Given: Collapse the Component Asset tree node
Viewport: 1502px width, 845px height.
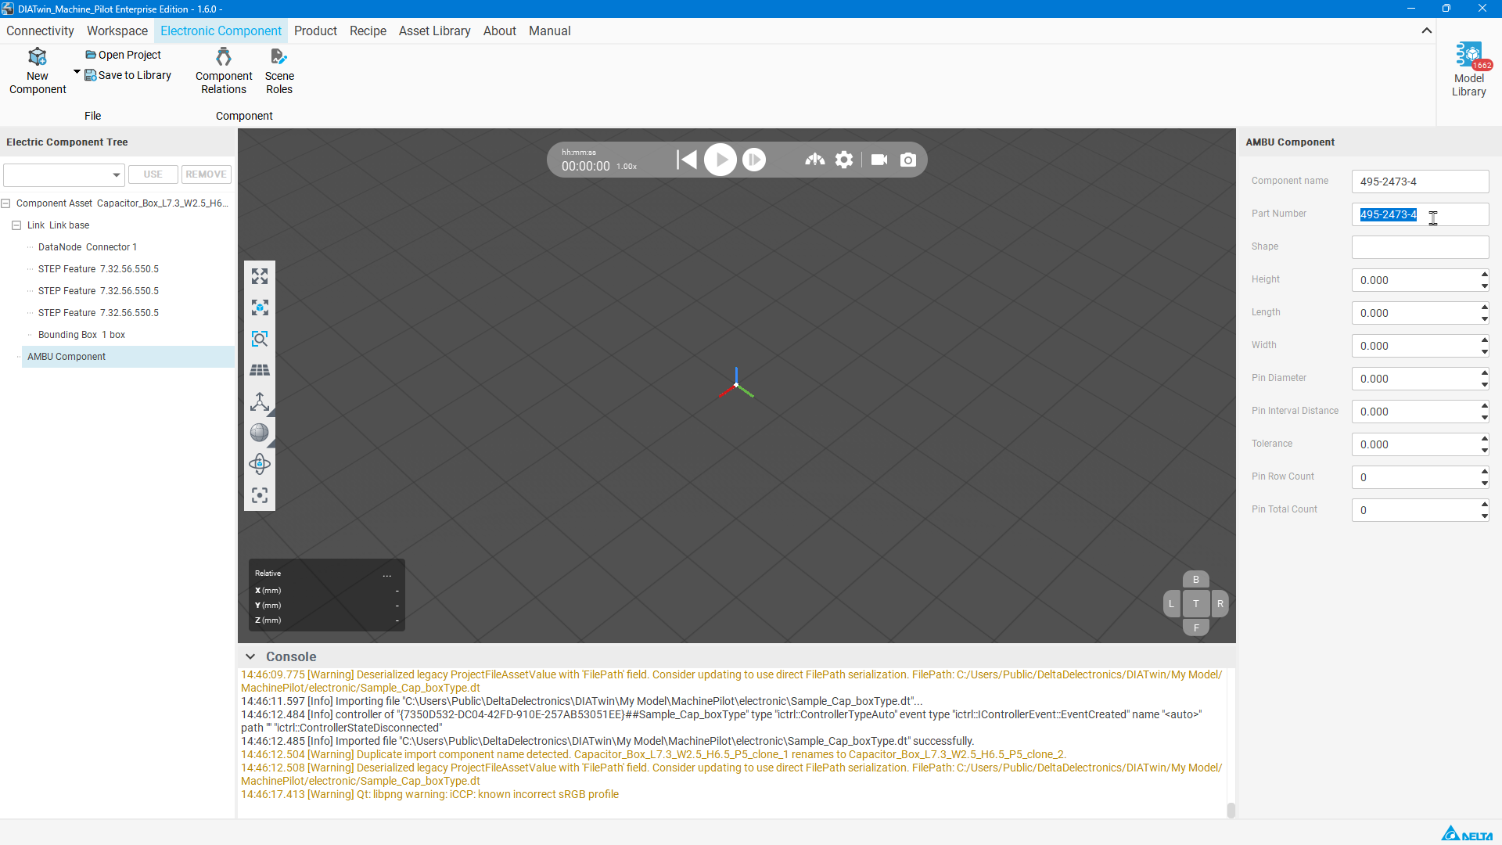Looking at the screenshot, I should 5,203.
